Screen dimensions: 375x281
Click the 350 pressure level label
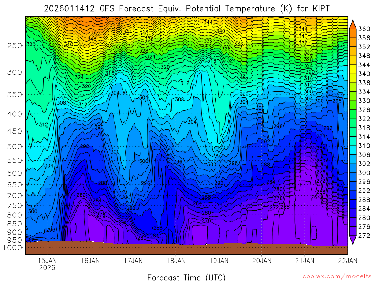(14, 95)
